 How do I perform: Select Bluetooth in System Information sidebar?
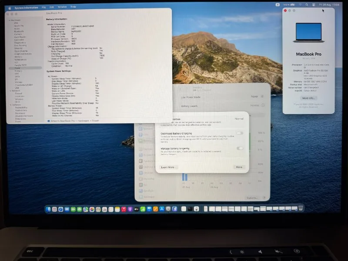(19, 31)
